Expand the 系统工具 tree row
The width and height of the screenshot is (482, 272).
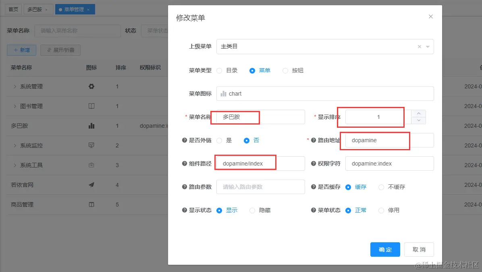pos(15,165)
